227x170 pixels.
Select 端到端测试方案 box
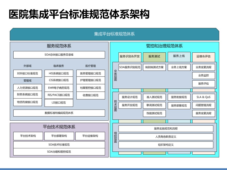[154, 67]
